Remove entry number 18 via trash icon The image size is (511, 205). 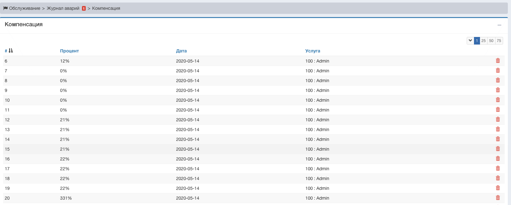[498, 178]
